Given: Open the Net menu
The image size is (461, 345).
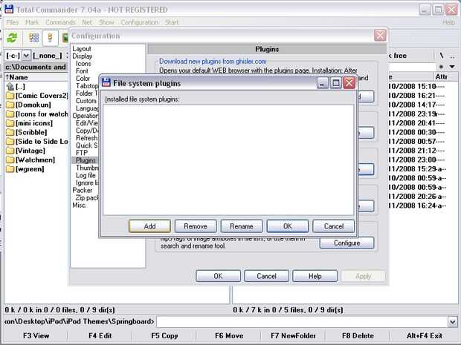Looking at the screenshot, I should (x=87, y=22).
